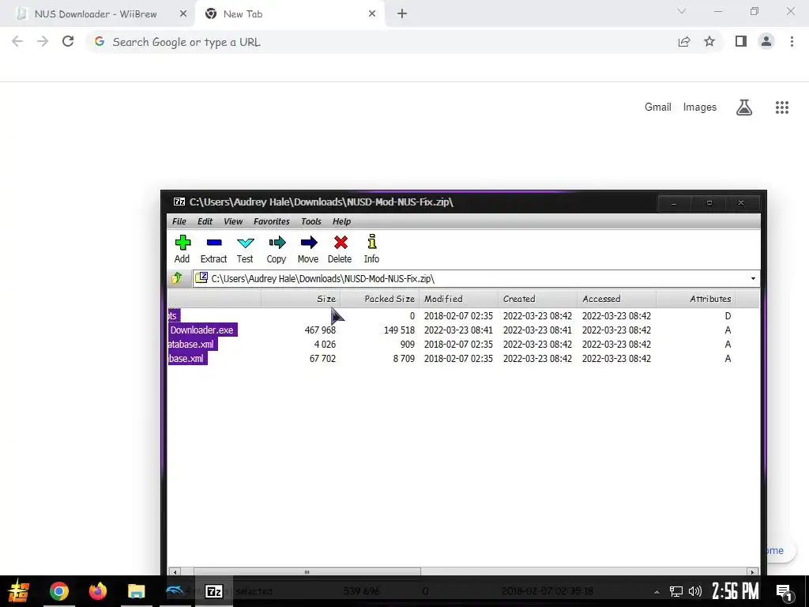
Task: Open the dolphin app in taskbar
Action: coord(175,591)
